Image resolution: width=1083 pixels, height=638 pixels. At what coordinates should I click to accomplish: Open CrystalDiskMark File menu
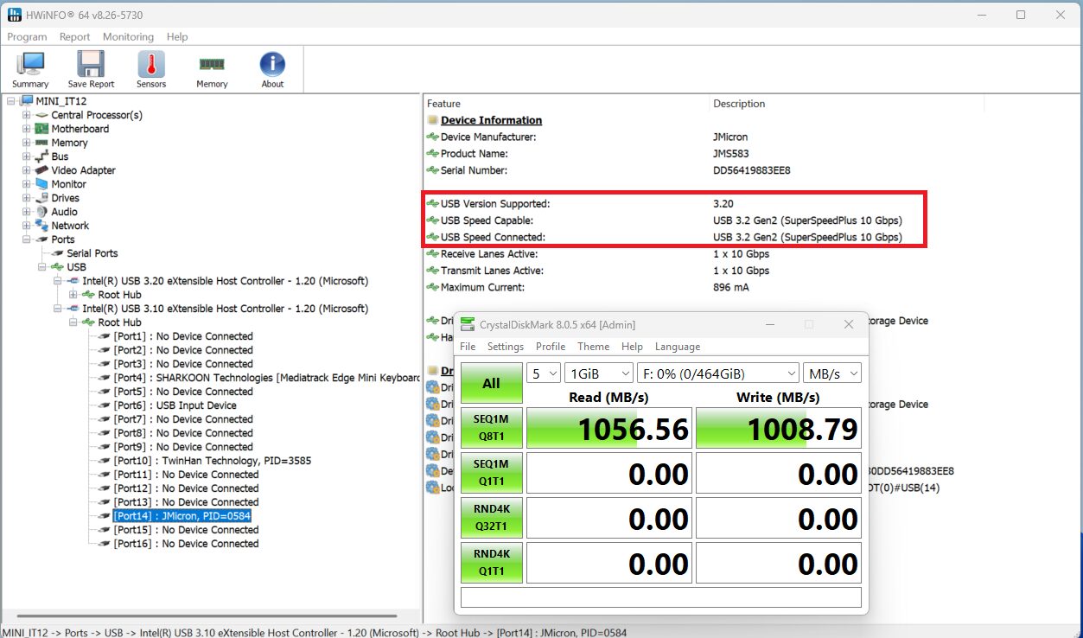(468, 347)
